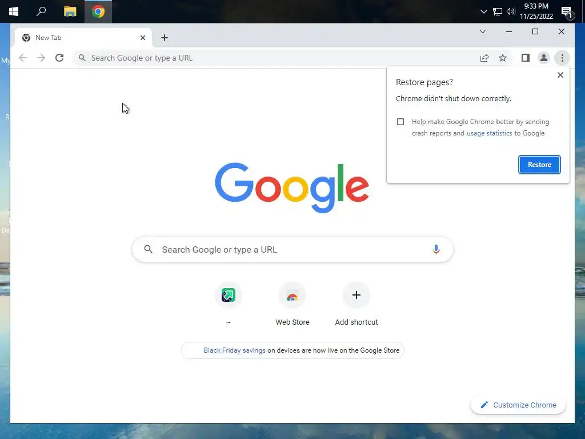Click the Restore button

[539, 165]
